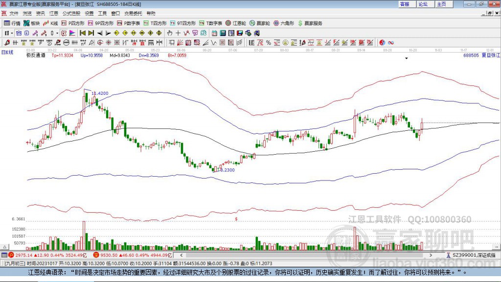Click the black left arrow icon
501x282 pixels.
pyautogui.click(x=100, y=33)
